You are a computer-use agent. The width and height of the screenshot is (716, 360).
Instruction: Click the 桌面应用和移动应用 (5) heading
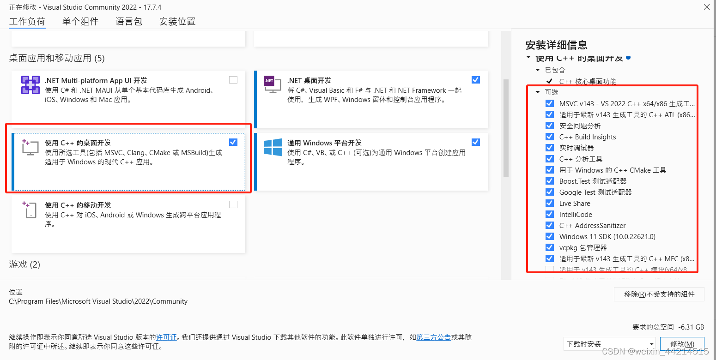(x=57, y=58)
